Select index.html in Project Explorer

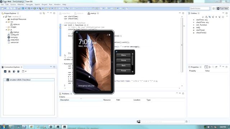tap(14, 40)
